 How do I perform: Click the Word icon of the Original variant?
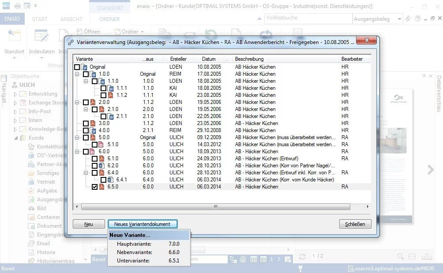tap(84, 67)
